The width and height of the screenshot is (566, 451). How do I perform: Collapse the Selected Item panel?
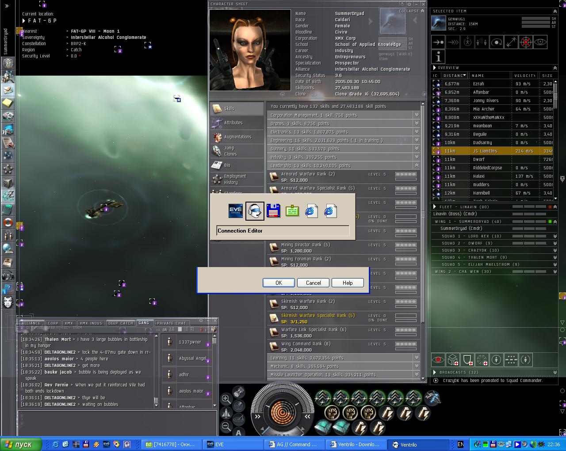coord(555,11)
